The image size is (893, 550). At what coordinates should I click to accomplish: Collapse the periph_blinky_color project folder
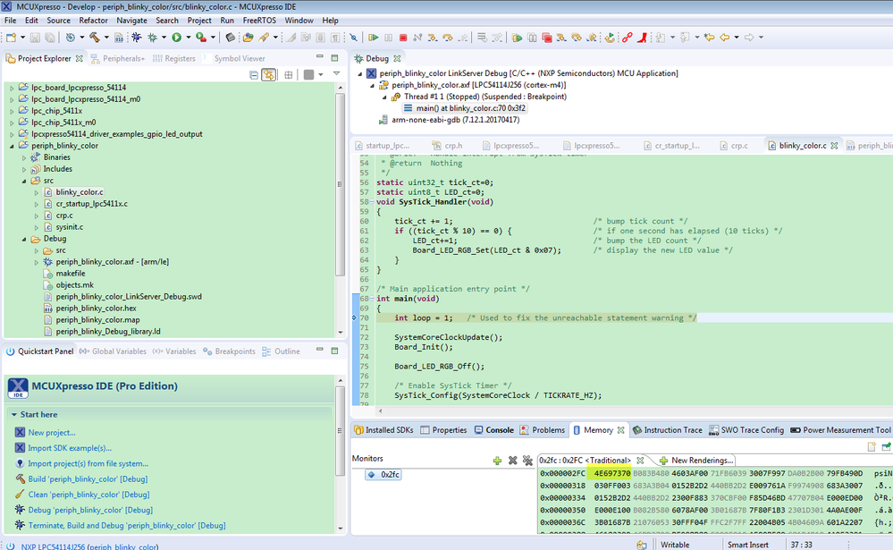(12, 146)
